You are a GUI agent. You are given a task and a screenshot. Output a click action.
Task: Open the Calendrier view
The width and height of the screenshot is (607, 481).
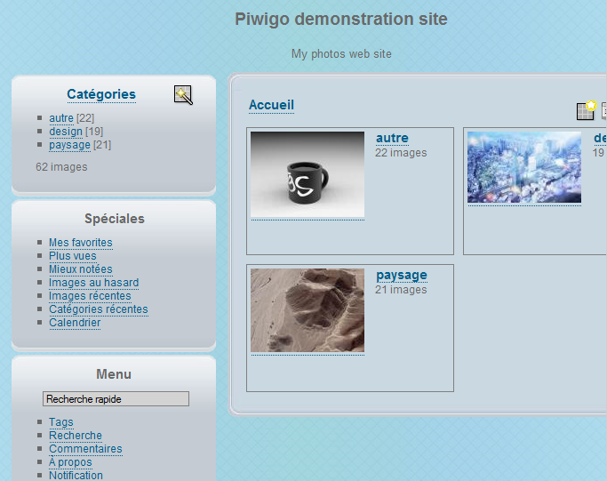click(x=75, y=323)
